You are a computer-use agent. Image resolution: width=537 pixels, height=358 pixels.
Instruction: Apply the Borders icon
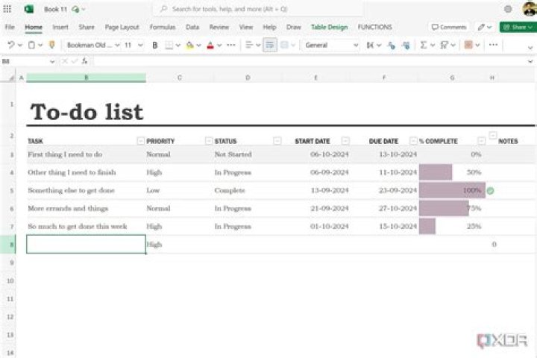[x=169, y=45]
